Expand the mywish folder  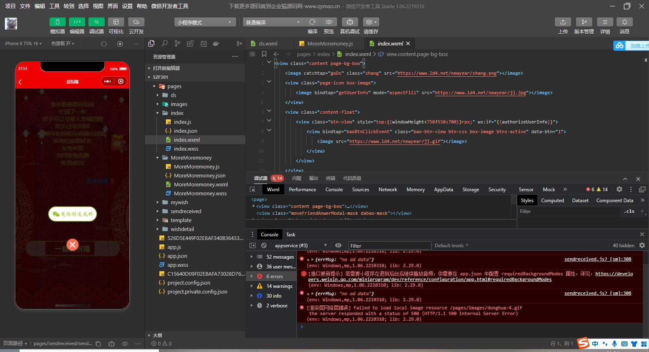coord(179,202)
